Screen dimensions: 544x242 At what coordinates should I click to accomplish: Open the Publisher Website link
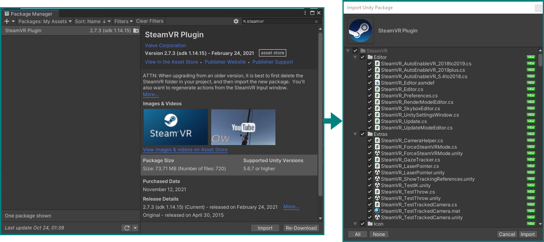pyautogui.click(x=225, y=62)
